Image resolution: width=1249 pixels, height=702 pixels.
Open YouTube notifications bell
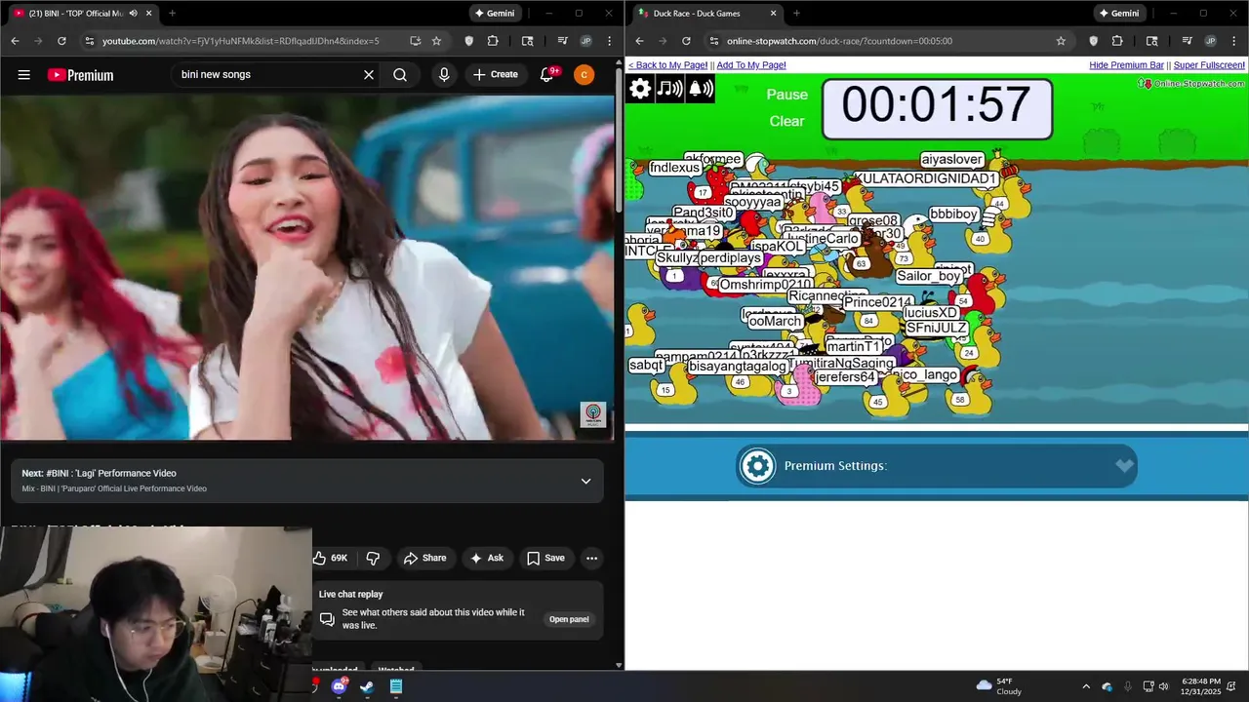[x=547, y=75]
